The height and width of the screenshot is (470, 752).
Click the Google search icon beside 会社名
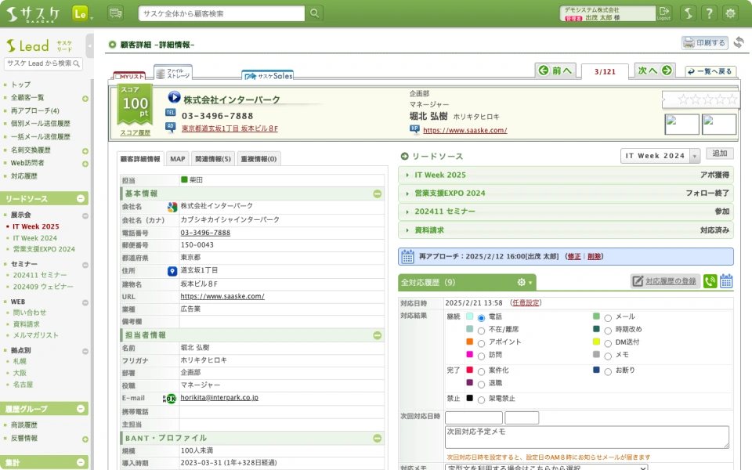pos(172,207)
